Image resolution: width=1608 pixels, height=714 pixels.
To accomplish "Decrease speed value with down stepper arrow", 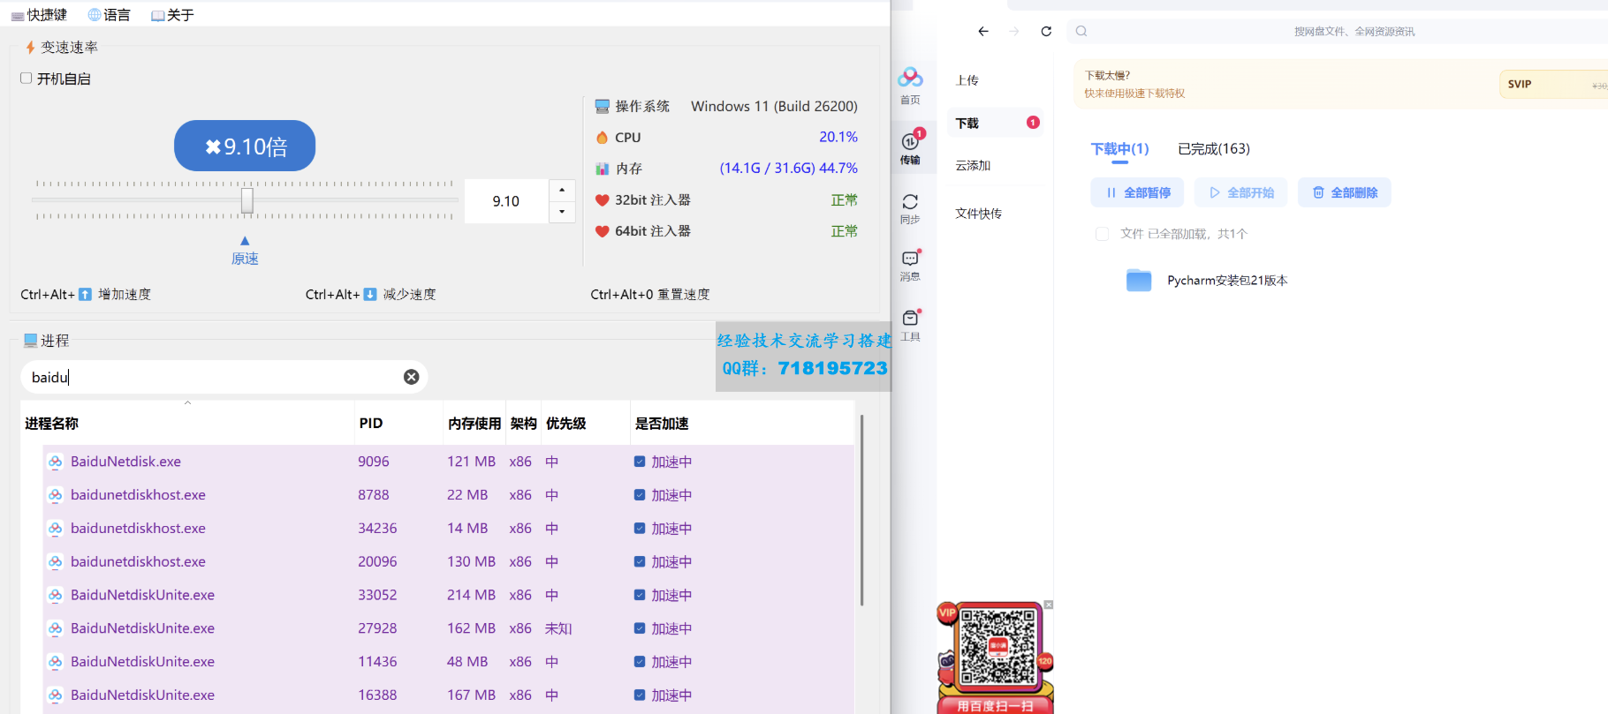I will tap(562, 212).
